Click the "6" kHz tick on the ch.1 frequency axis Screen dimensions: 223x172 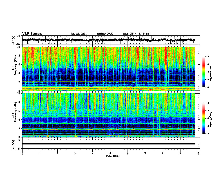tap(19, 64)
